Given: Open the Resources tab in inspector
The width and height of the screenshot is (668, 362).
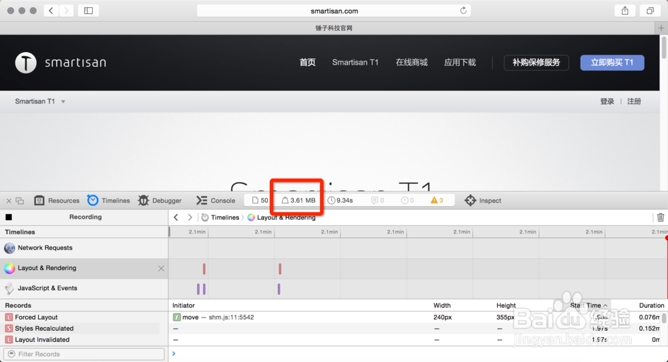Looking at the screenshot, I should pyautogui.click(x=57, y=201).
